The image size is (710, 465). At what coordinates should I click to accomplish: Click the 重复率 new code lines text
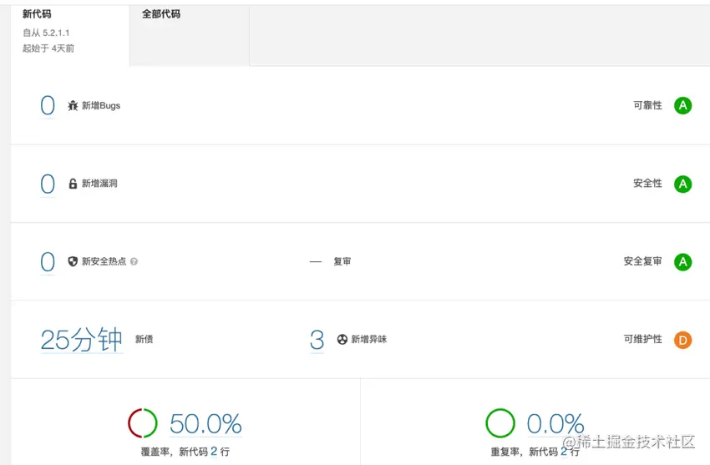(x=535, y=452)
